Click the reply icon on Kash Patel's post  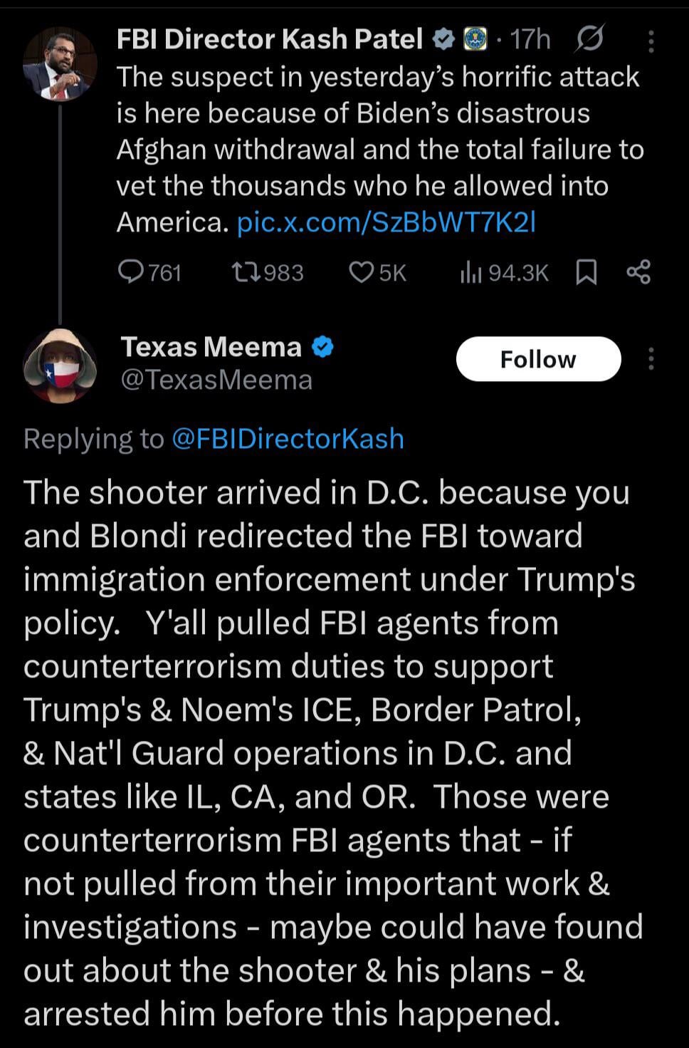131,272
